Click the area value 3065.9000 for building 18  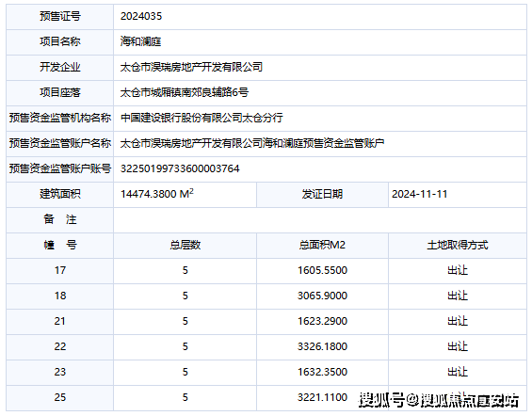coord(322,296)
